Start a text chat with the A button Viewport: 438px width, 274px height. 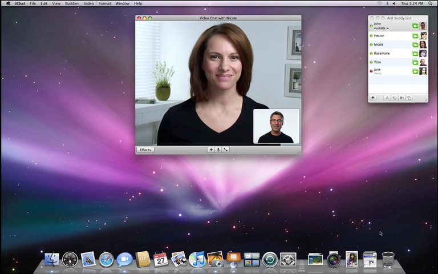(x=387, y=98)
